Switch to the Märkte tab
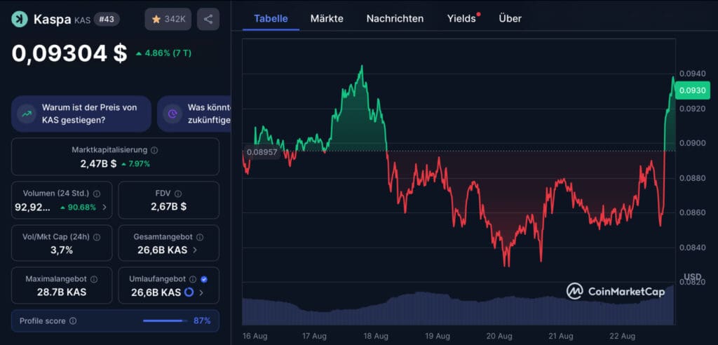 click(x=327, y=18)
